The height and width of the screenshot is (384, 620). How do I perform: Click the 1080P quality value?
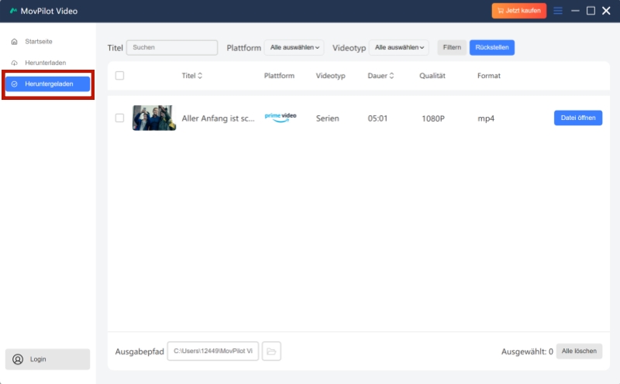tap(433, 118)
